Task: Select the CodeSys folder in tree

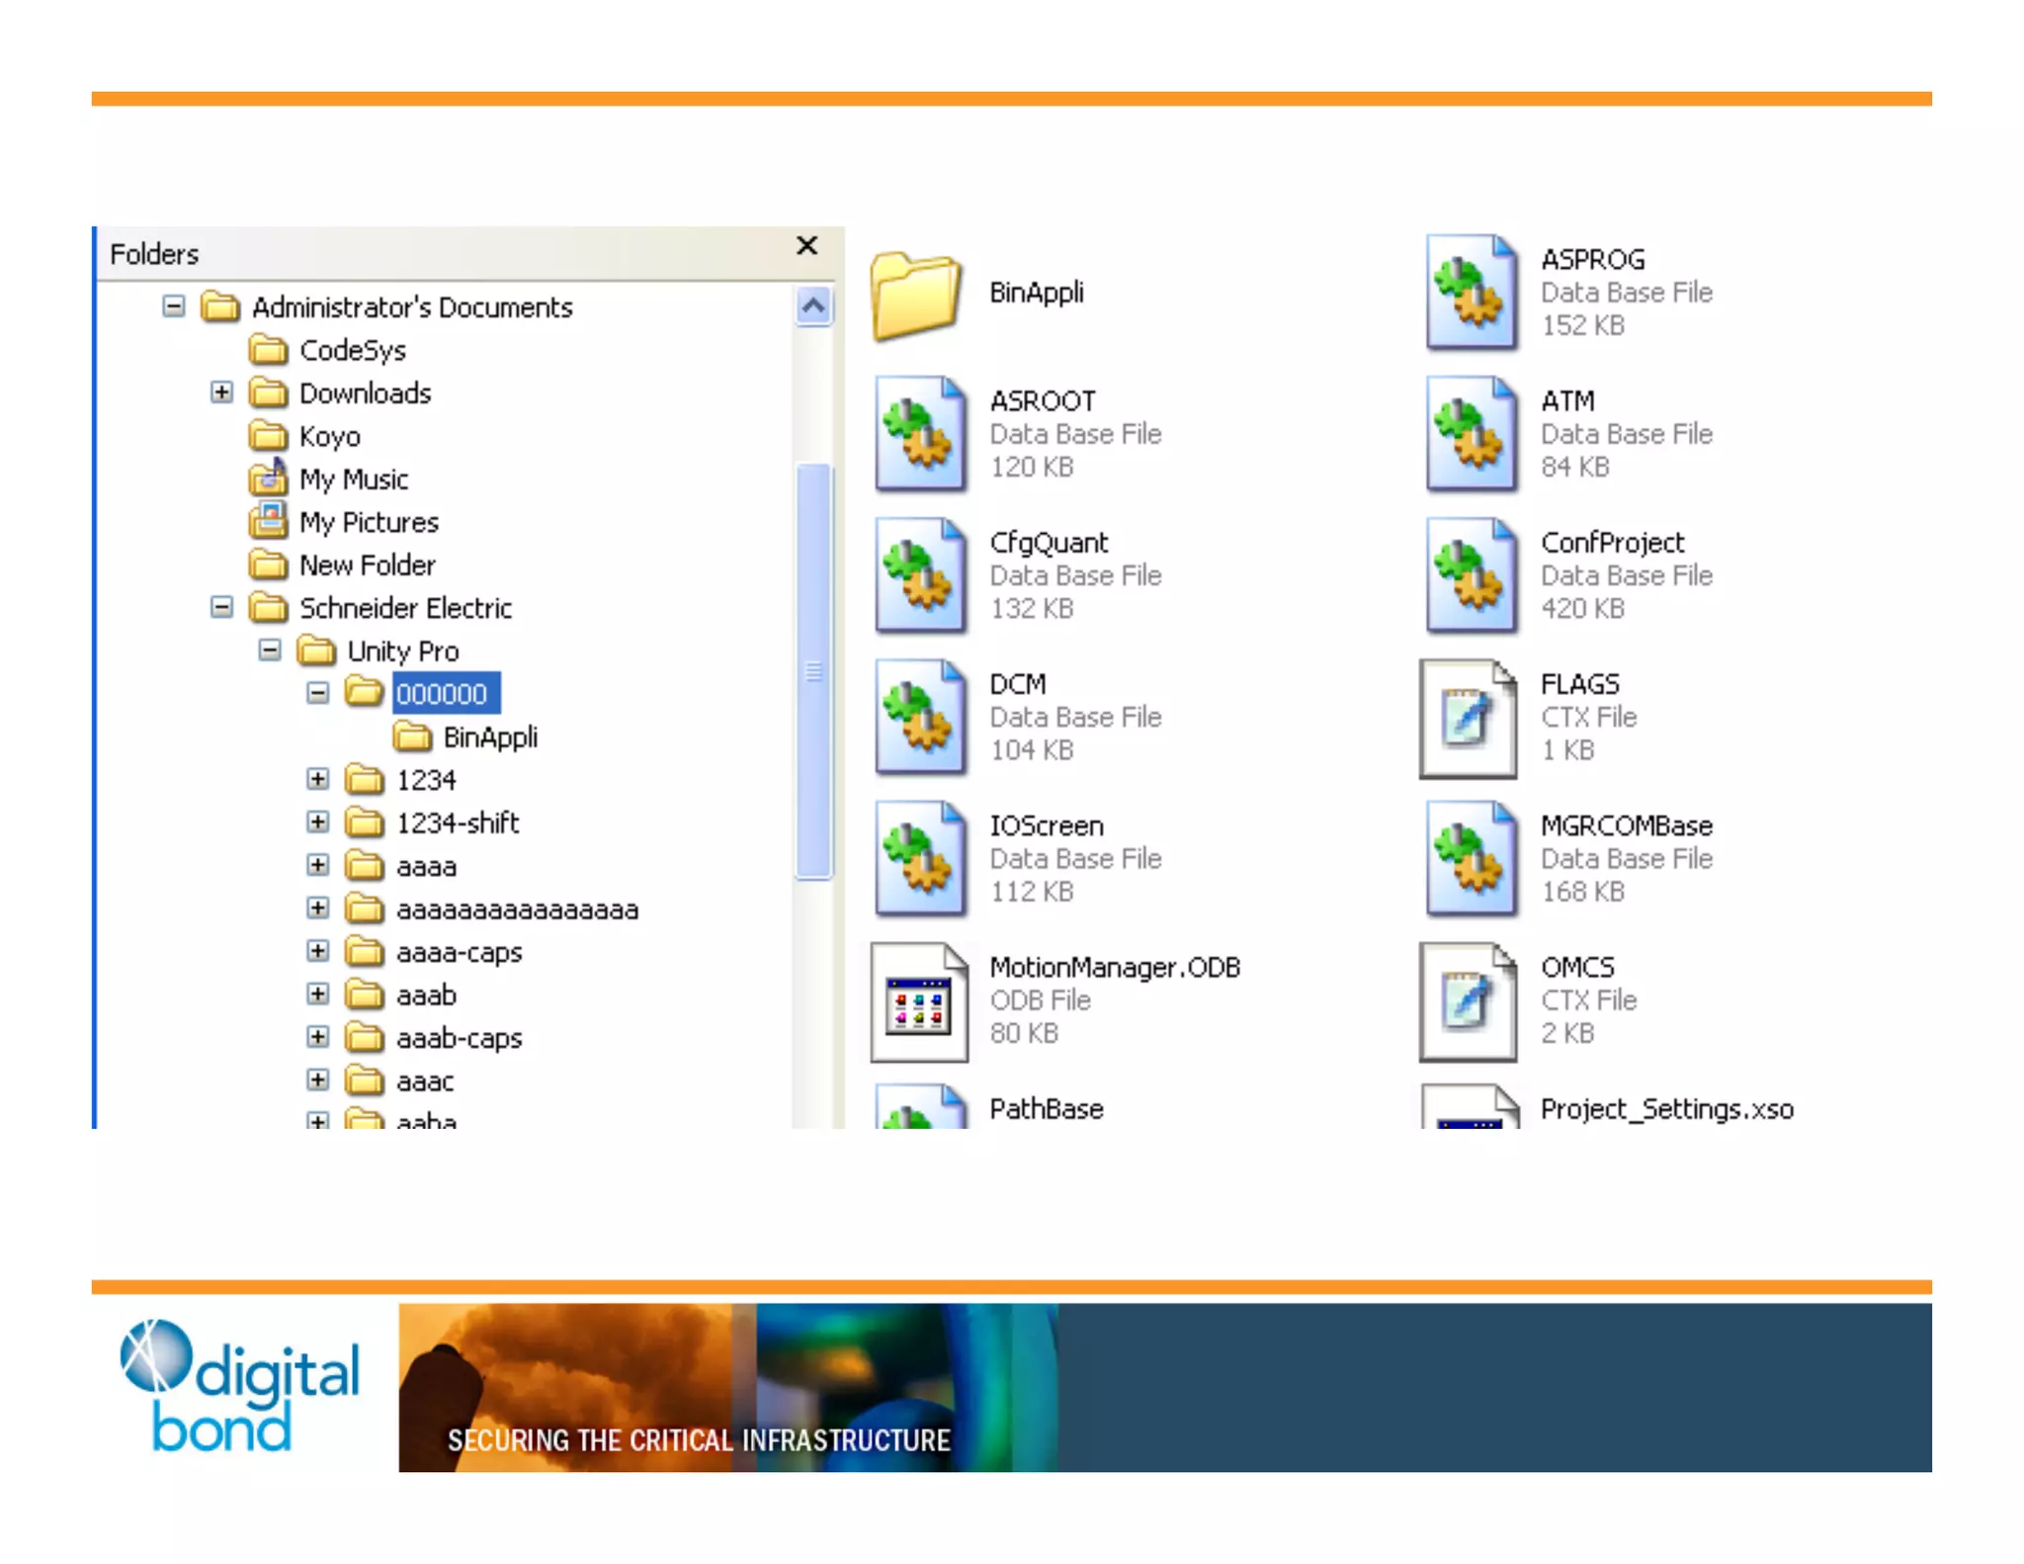Action: (352, 351)
